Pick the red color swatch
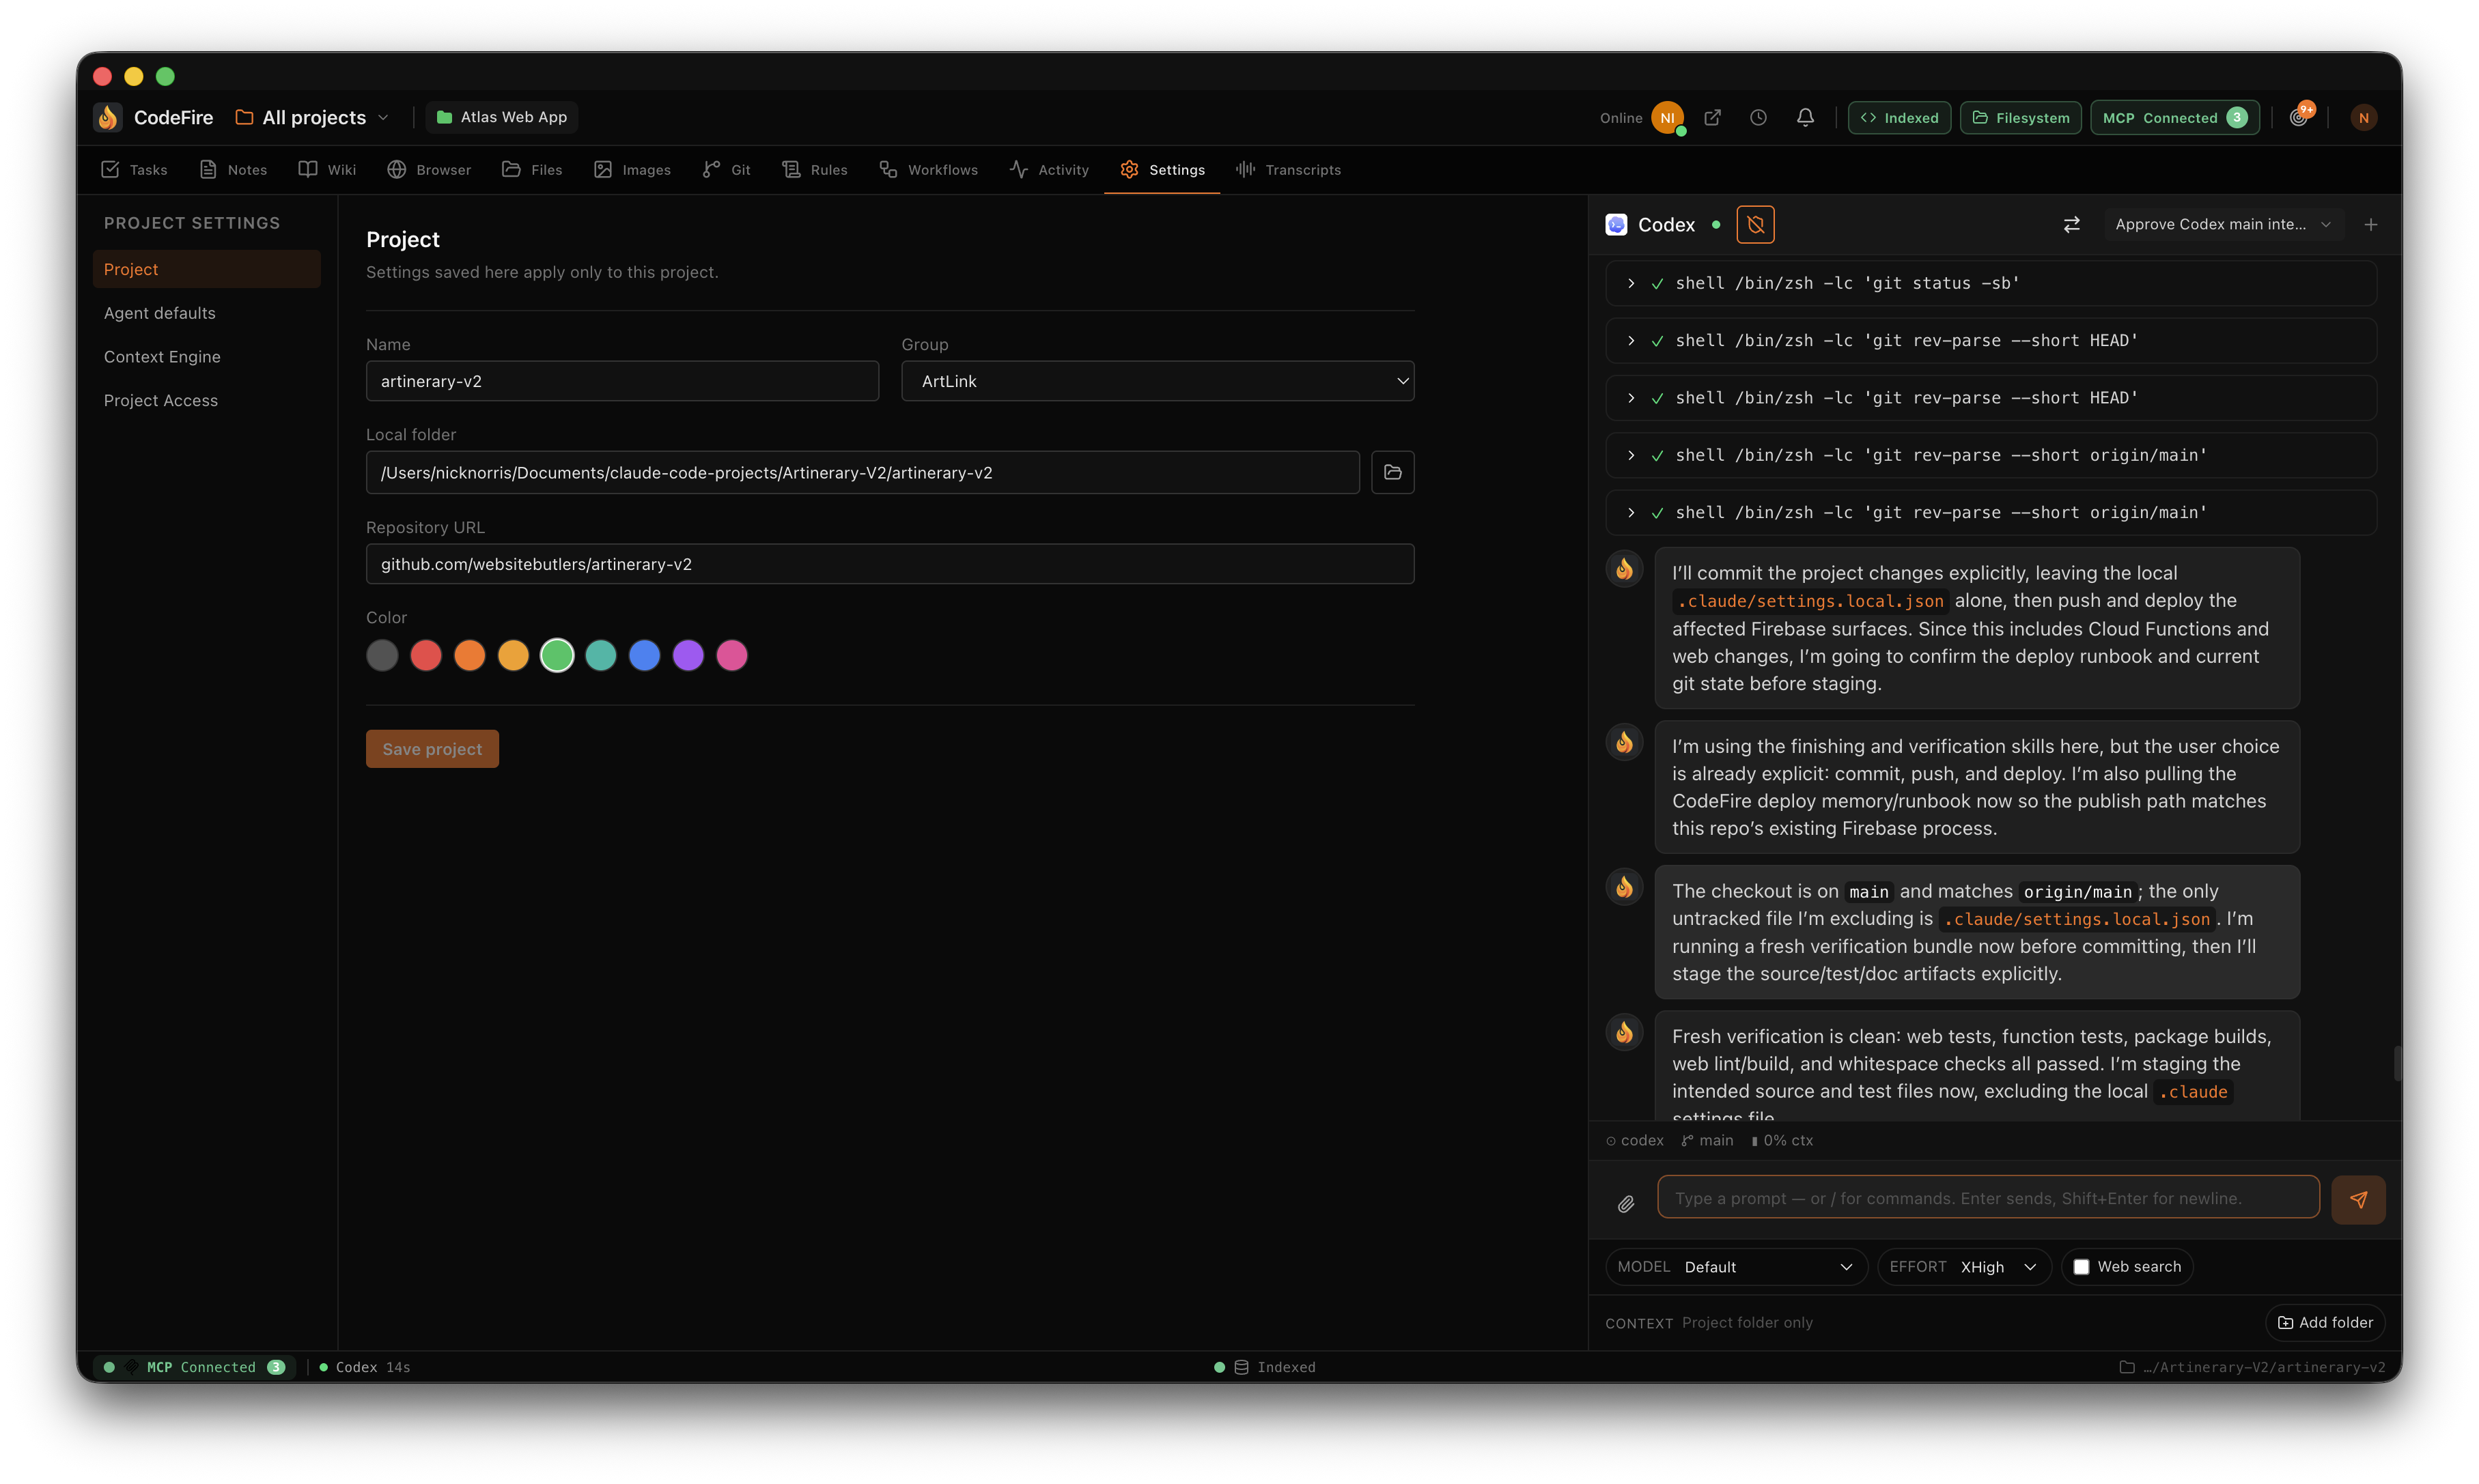This screenshot has height=1484, width=2479. point(425,655)
